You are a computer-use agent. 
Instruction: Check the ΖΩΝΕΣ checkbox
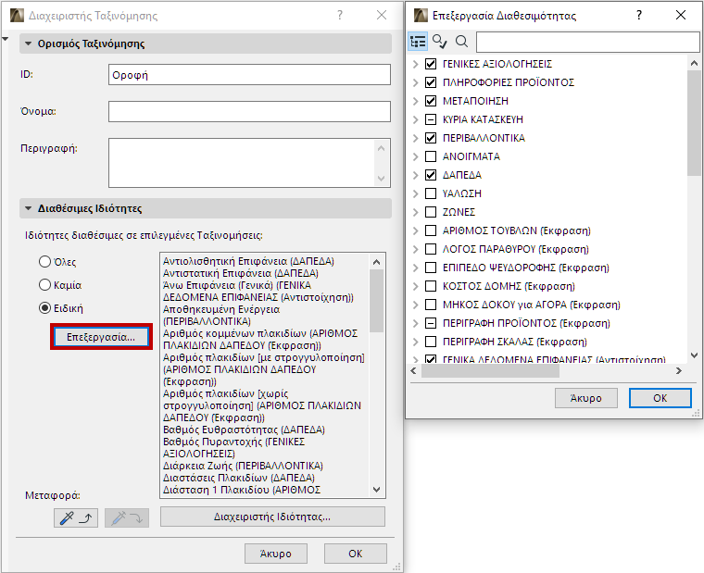[431, 212]
